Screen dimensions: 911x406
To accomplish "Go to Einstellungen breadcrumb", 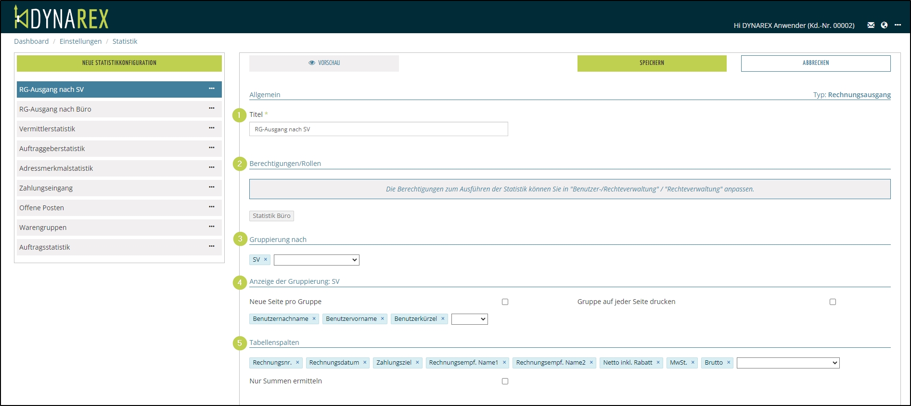I will coord(80,41).
